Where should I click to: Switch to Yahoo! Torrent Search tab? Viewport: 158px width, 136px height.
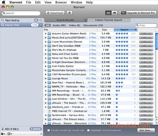click(109, 20)
